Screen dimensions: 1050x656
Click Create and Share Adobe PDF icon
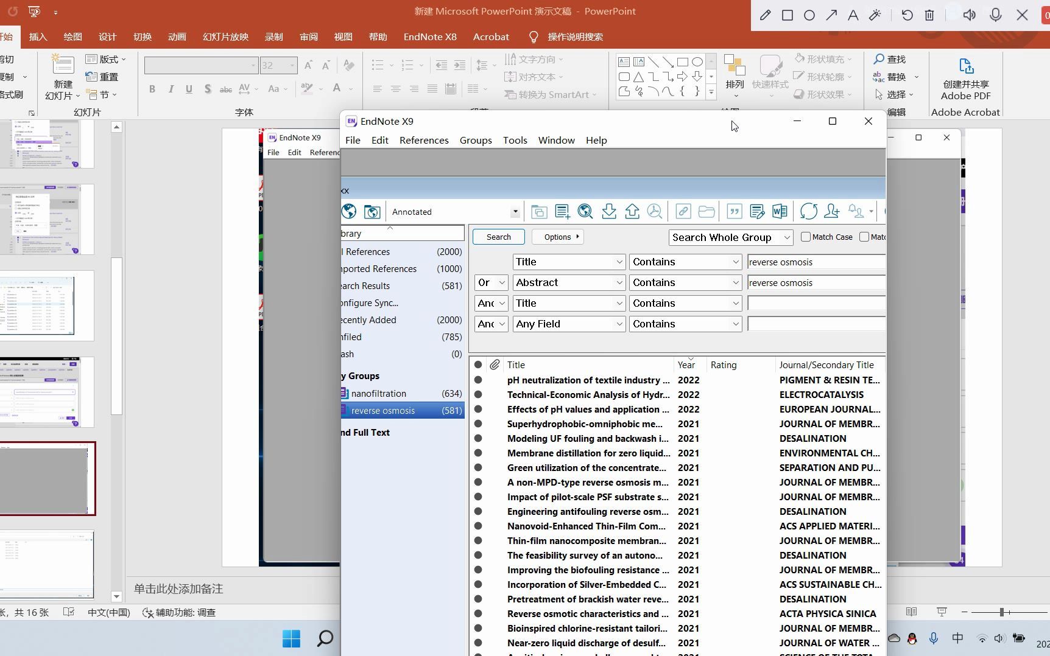966,66
